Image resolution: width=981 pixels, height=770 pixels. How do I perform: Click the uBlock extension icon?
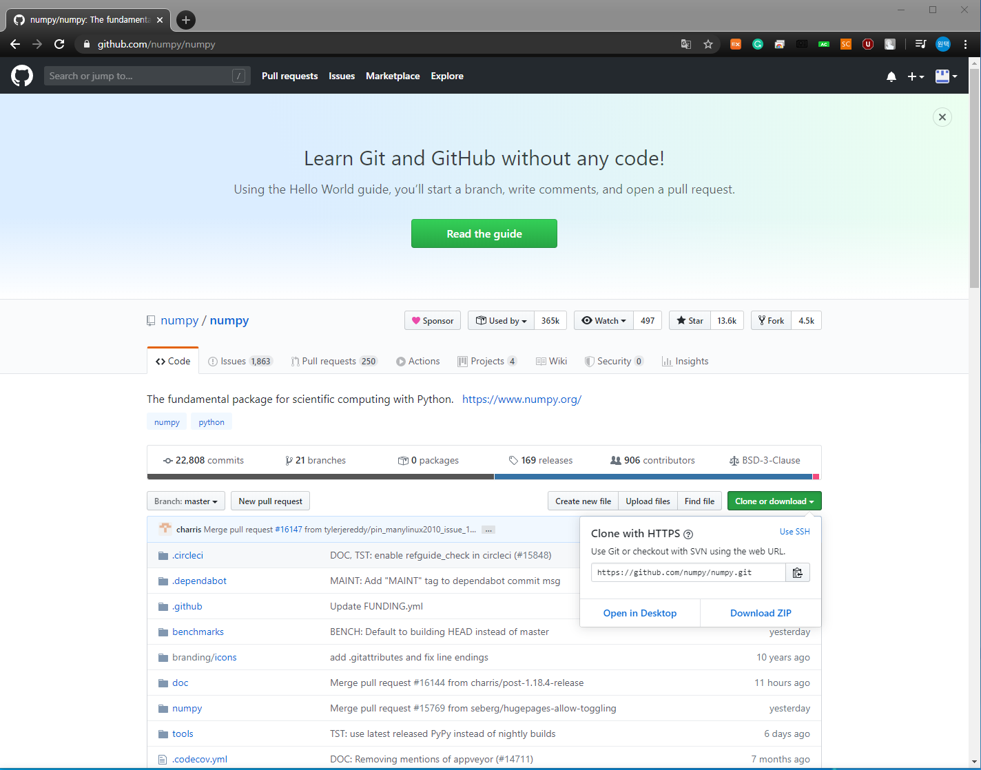[x=868, y=44]
